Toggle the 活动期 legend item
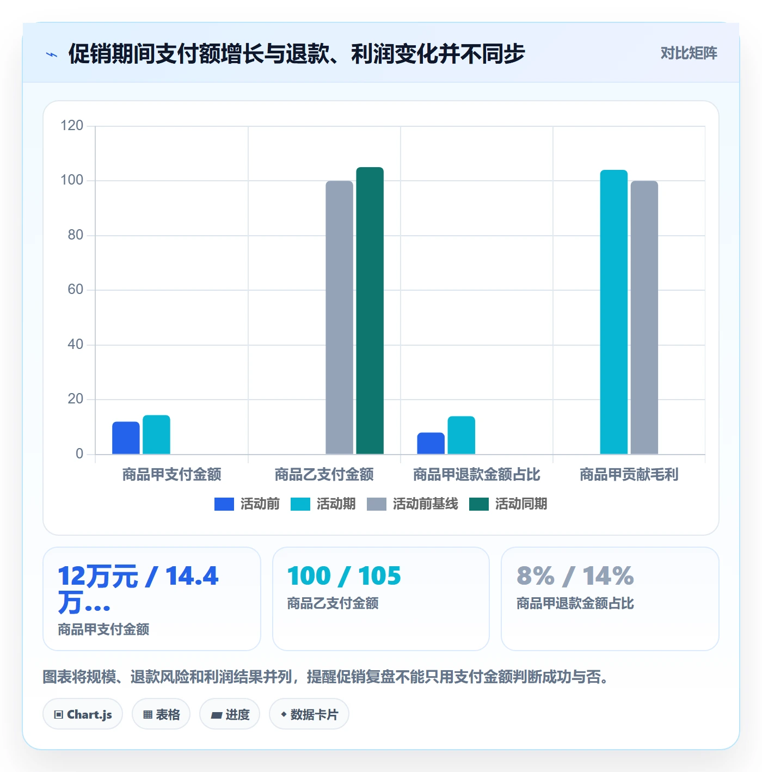The height and width of the screenshot is (772, 762). tap(323, 504)
